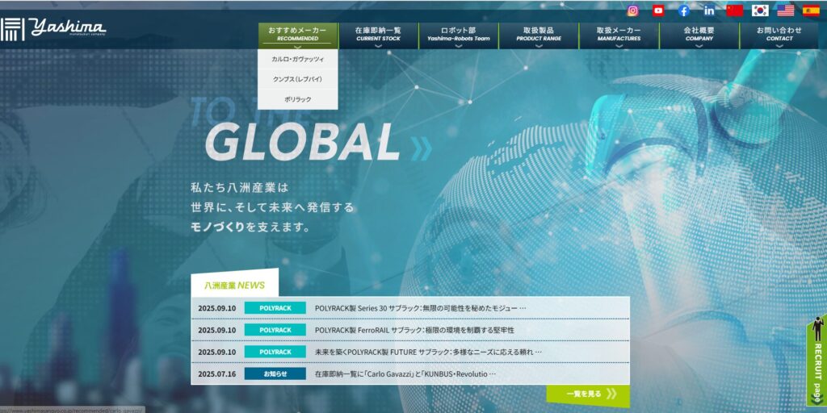This screenshot has height=413, width=827.
Task: Switch language via the Spanish flag
Action: coord(811,10)
